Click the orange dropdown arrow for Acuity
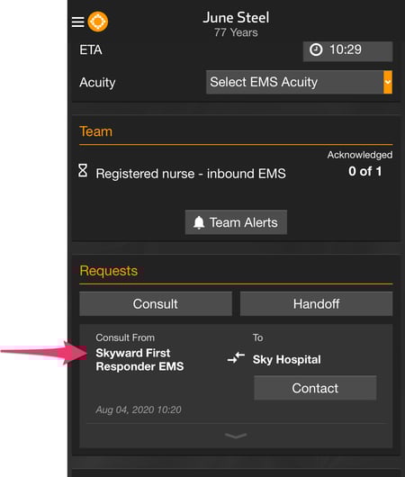The width and height of the screenshot is (405, 477). 388,82
